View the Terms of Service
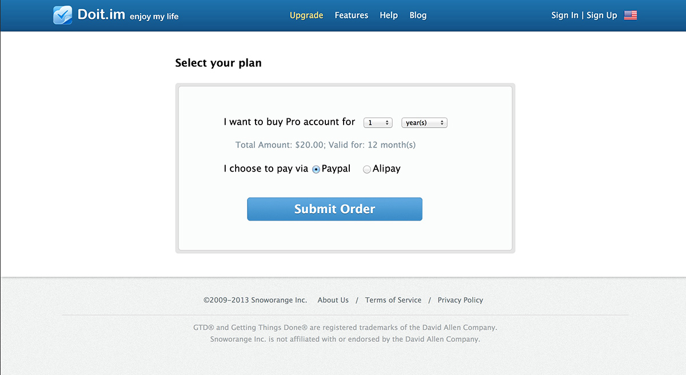 393,300
